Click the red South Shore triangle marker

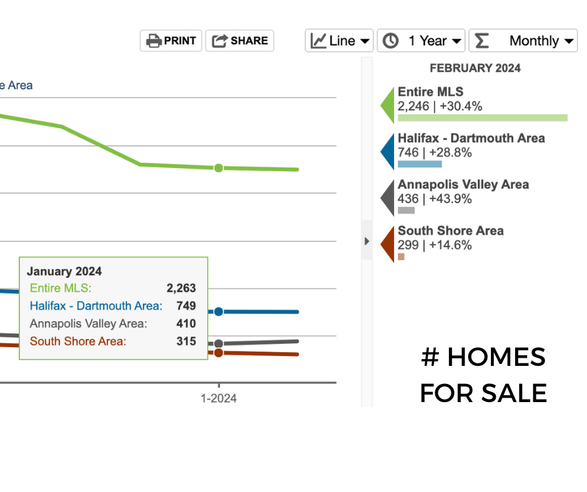[388, 244]
